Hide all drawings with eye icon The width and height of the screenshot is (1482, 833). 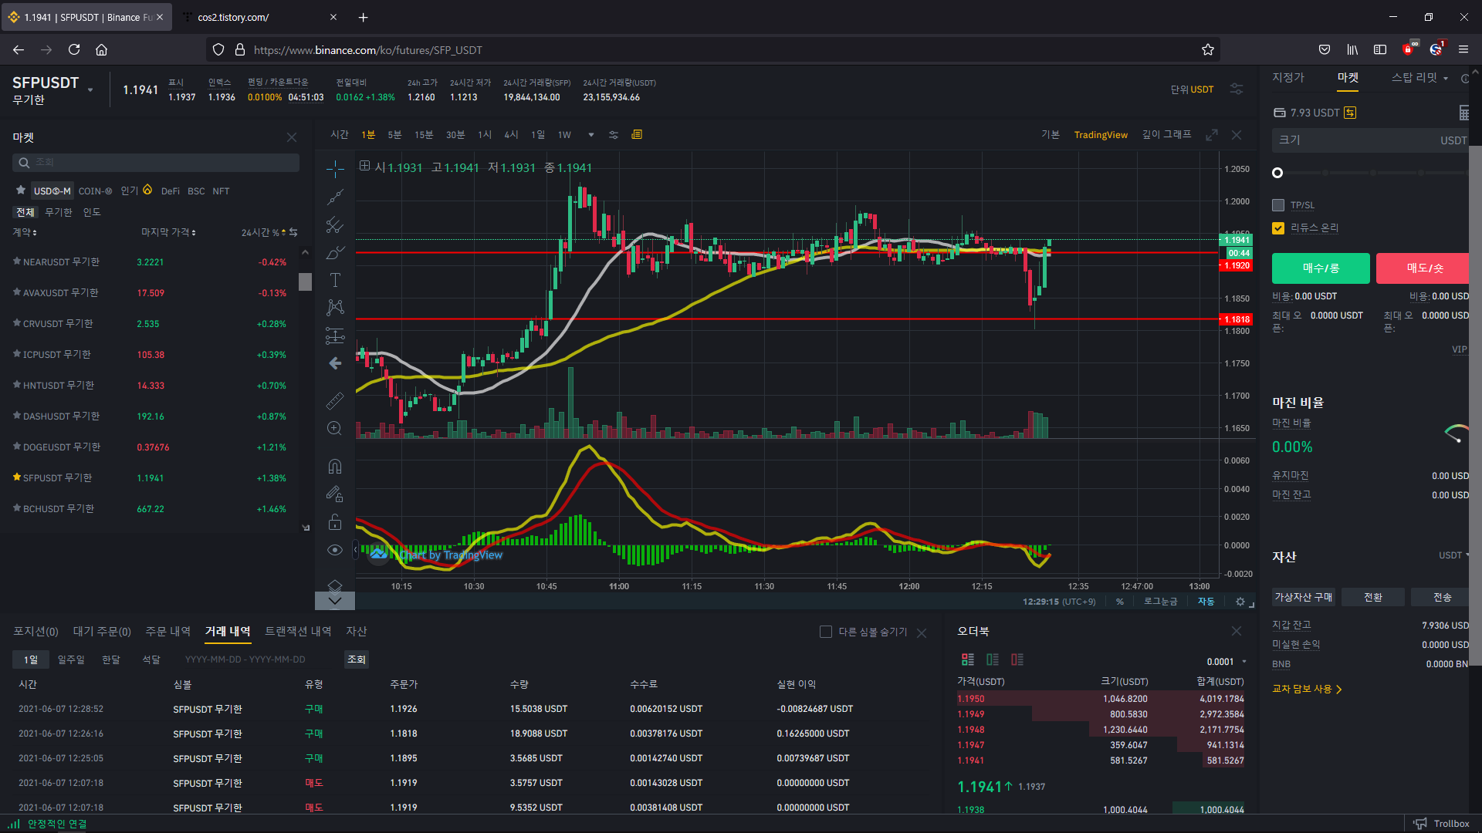335,550
